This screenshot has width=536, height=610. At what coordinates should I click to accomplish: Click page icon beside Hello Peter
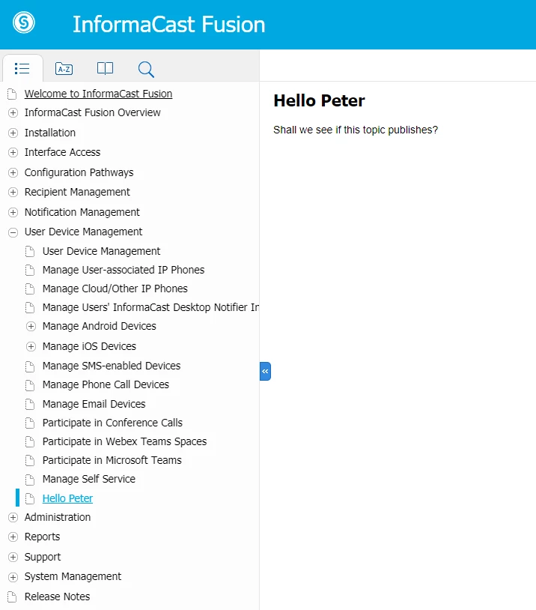point(30,498)
